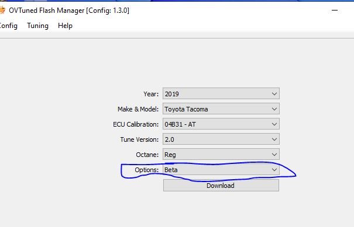Open the Tune Version dropdown
The image size is (354, 227).
(x=221, y=139)
